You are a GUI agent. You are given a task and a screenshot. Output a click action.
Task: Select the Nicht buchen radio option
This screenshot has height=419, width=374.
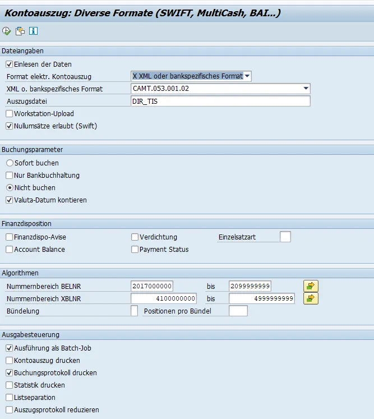coord(10,187)
